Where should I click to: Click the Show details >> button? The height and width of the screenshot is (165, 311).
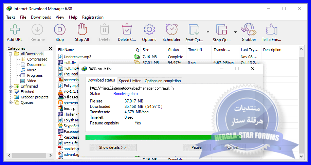point(113,147)
